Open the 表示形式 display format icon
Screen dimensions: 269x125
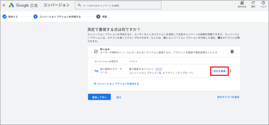click(242, 3)
